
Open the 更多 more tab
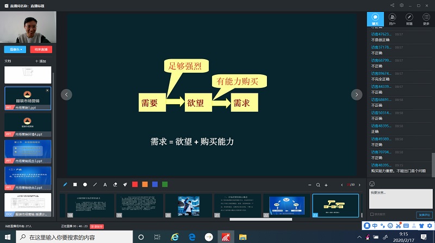[426, 19]
